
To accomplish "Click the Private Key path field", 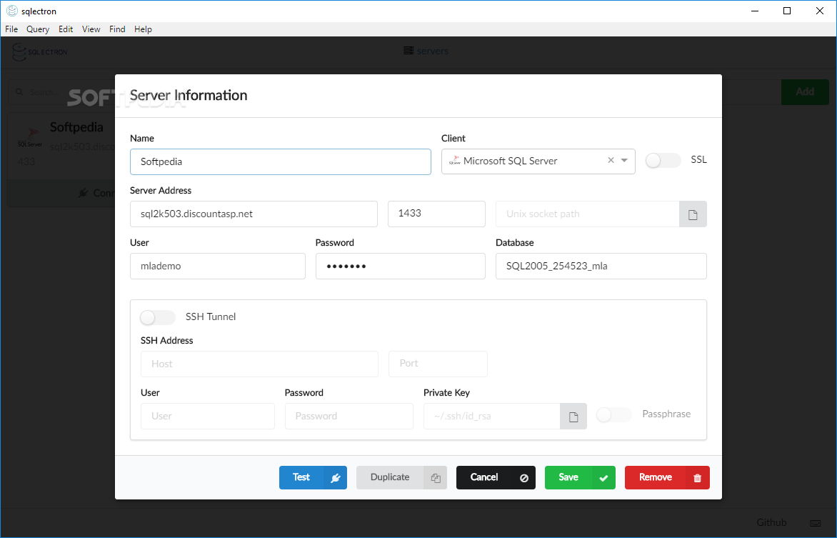I will point(491,417).
